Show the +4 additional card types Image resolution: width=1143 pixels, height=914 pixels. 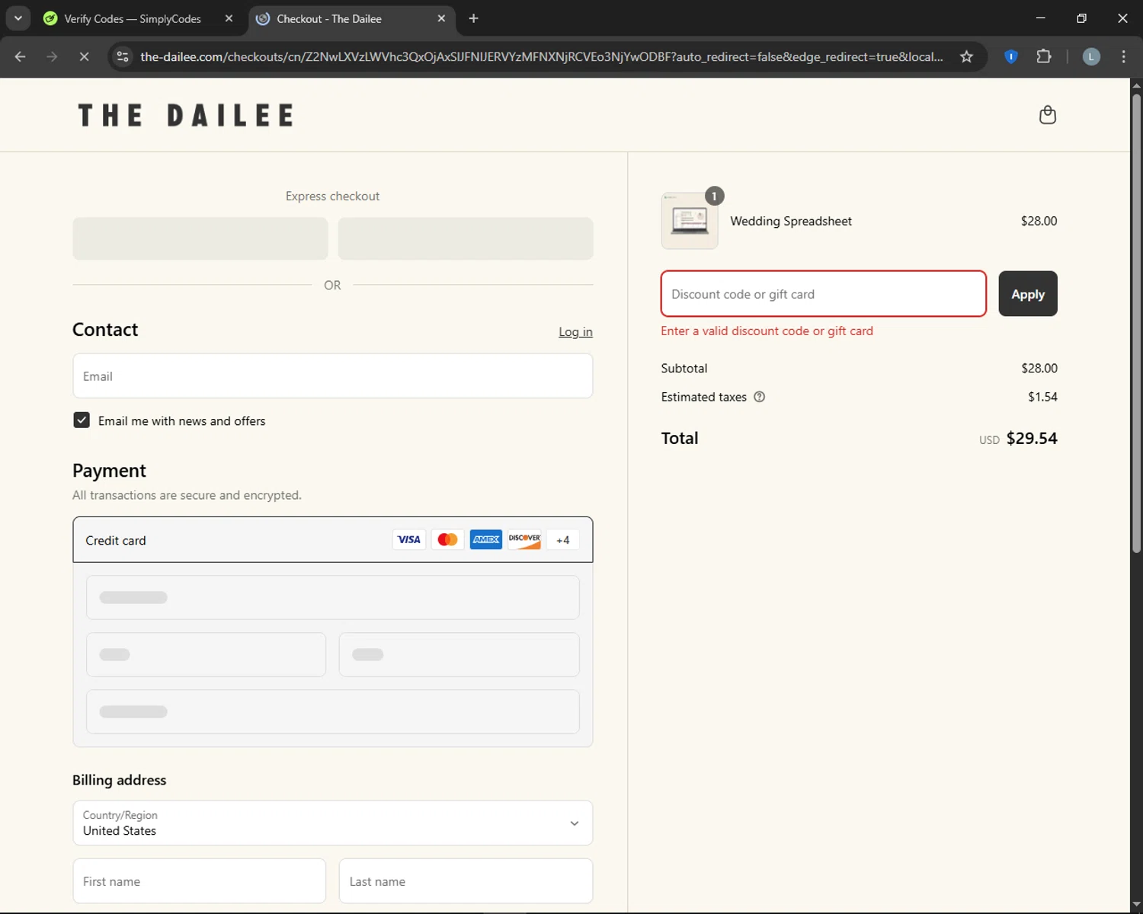pos(563,539)
